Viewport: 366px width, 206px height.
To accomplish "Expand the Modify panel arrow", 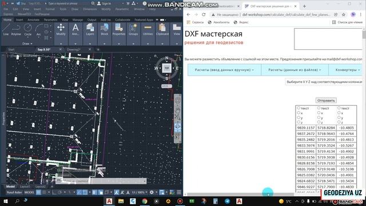I will pos(61,43).
